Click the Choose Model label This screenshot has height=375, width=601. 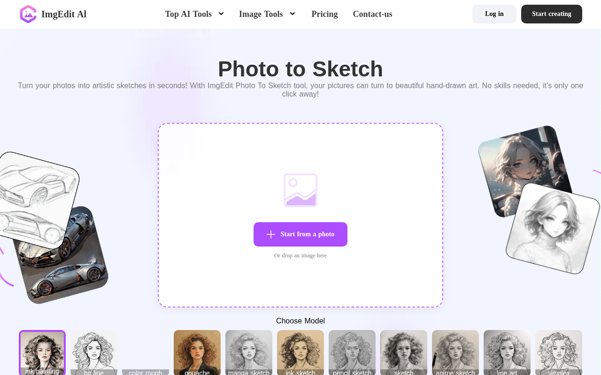click(300, 321)
